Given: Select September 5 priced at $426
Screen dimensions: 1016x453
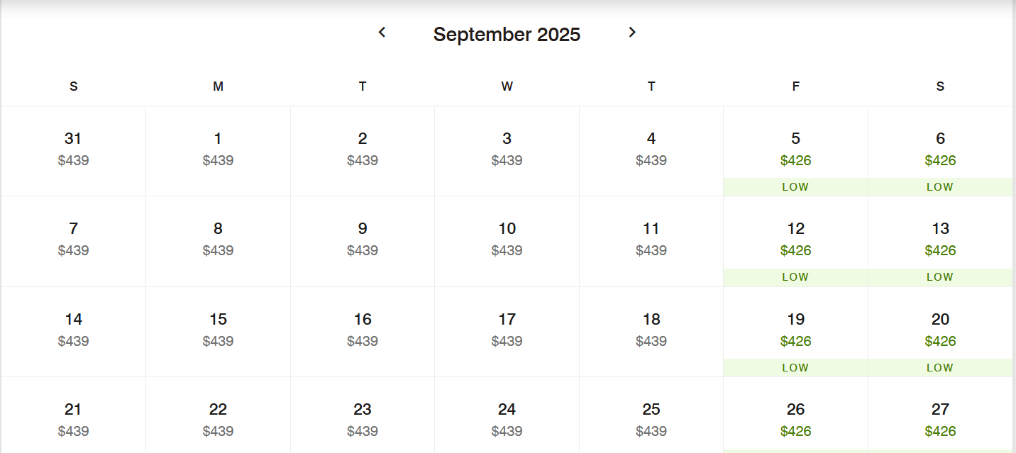Looking at the screenshot, I should pos(795,151).
